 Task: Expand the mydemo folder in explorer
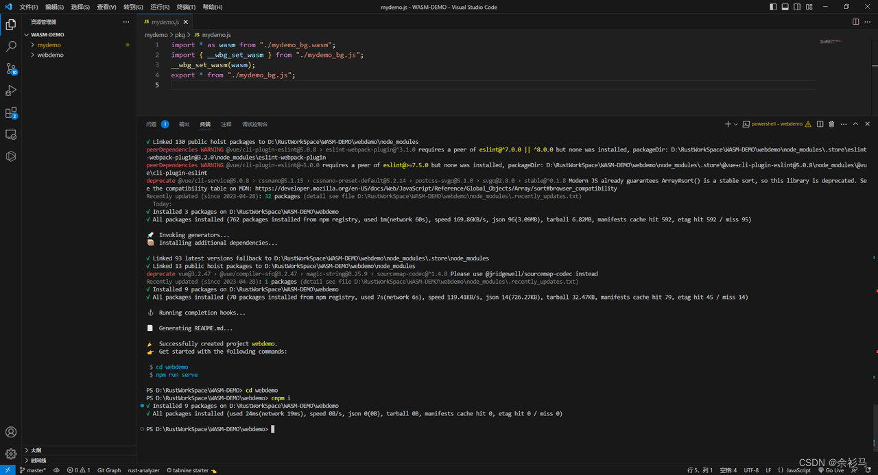point(49,45)
